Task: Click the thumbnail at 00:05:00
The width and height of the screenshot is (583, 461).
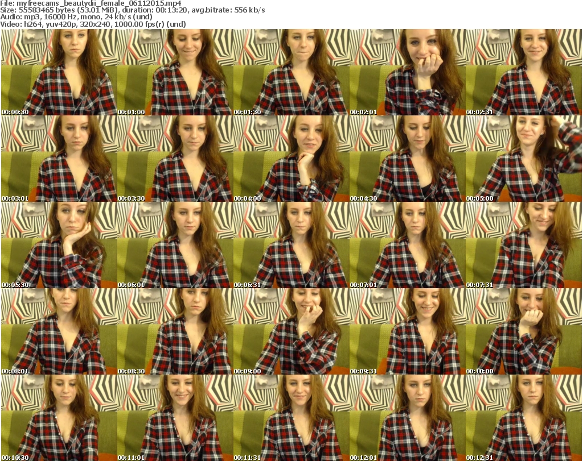Action: pos(523,159)
